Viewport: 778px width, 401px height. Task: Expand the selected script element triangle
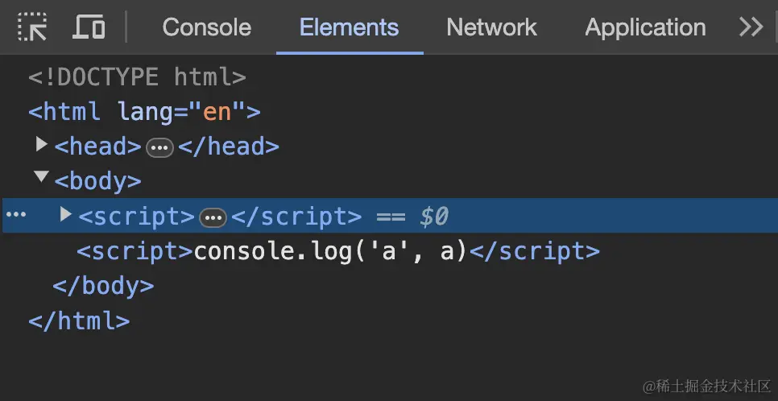pyautogui.click(x=65, y=214)
